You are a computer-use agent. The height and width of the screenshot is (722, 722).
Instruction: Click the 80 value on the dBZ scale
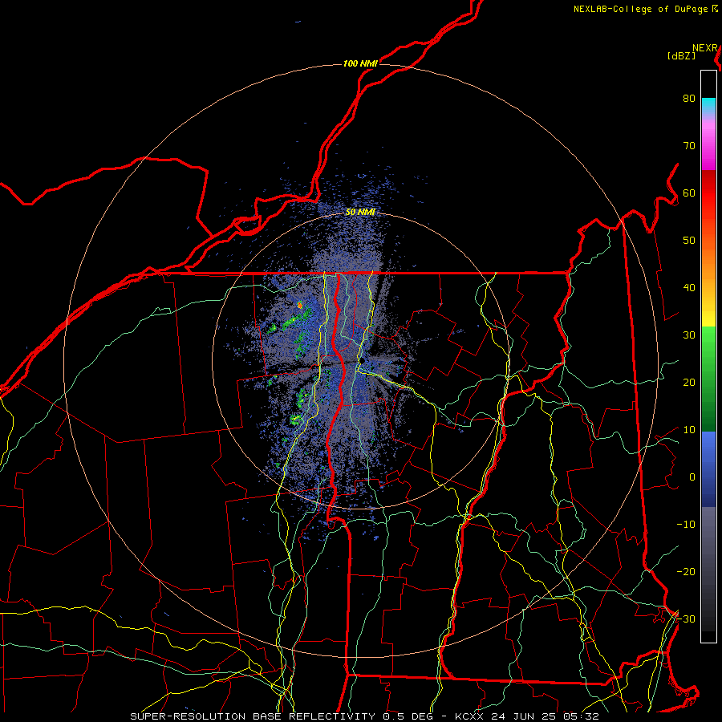(689, 99)
